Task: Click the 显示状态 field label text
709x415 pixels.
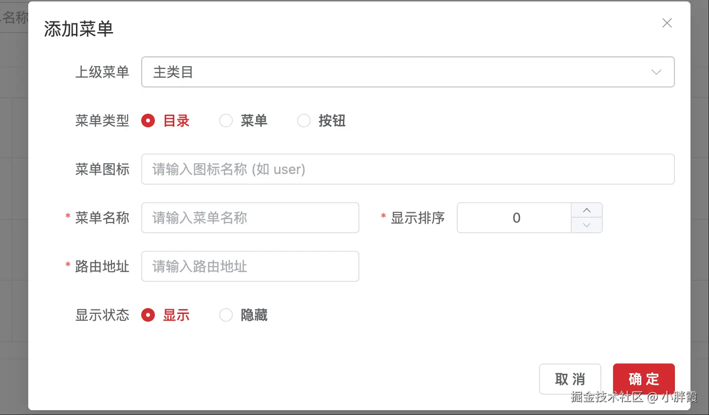Action: [x=102, y=315]
